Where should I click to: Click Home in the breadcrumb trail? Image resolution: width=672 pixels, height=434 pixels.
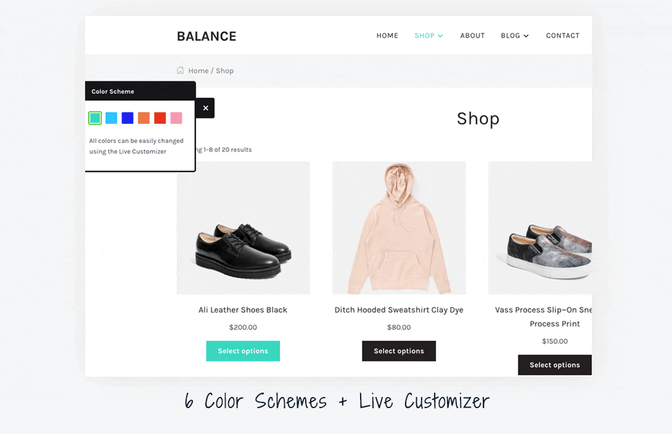pos(199,71)
